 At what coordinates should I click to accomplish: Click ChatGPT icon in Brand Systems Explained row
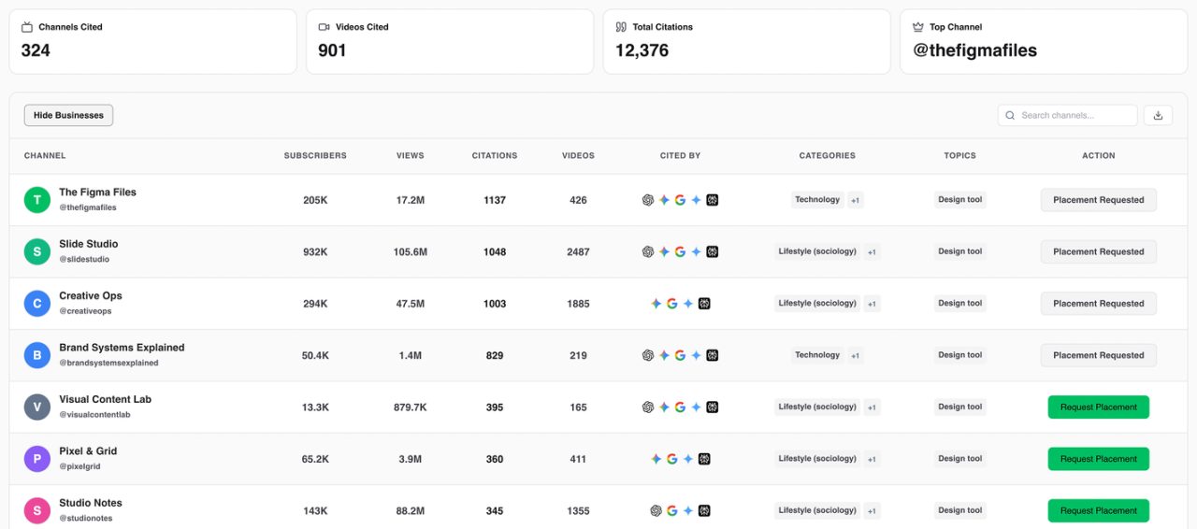648,355
